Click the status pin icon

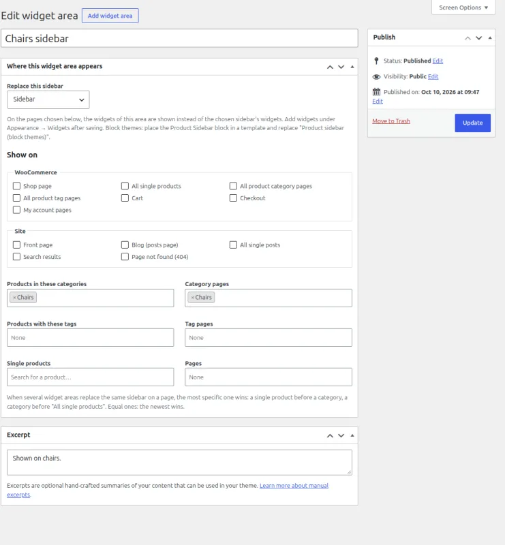click(376, 61)
